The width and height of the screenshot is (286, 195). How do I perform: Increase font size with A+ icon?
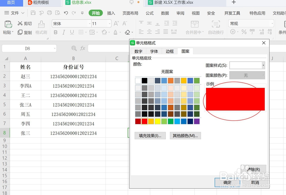click(116, 23)
